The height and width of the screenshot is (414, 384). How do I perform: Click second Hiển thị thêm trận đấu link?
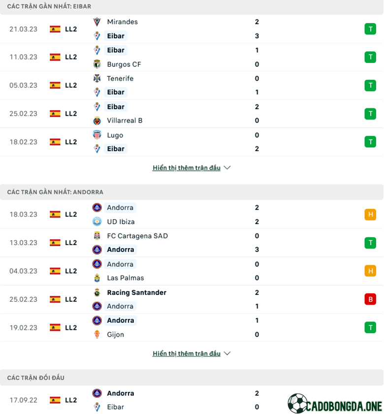(x=187, y=353)
